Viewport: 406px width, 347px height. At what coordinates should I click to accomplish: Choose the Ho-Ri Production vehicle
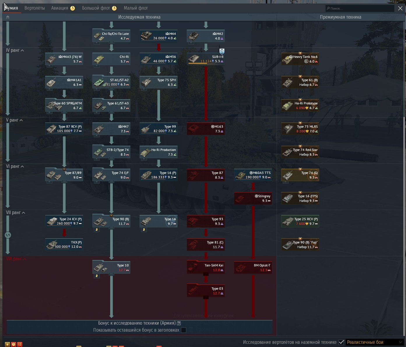tap(158, 152)
